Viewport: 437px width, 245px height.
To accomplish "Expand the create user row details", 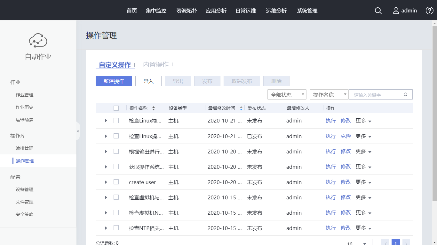I will click(106, 182).
